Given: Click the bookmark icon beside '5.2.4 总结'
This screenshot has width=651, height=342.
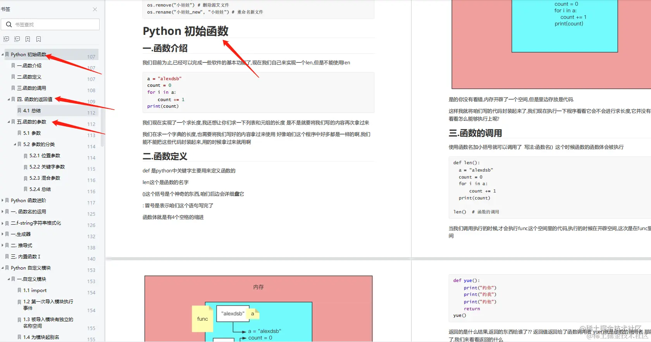Looking at the screenshot, I should point(26,189).
